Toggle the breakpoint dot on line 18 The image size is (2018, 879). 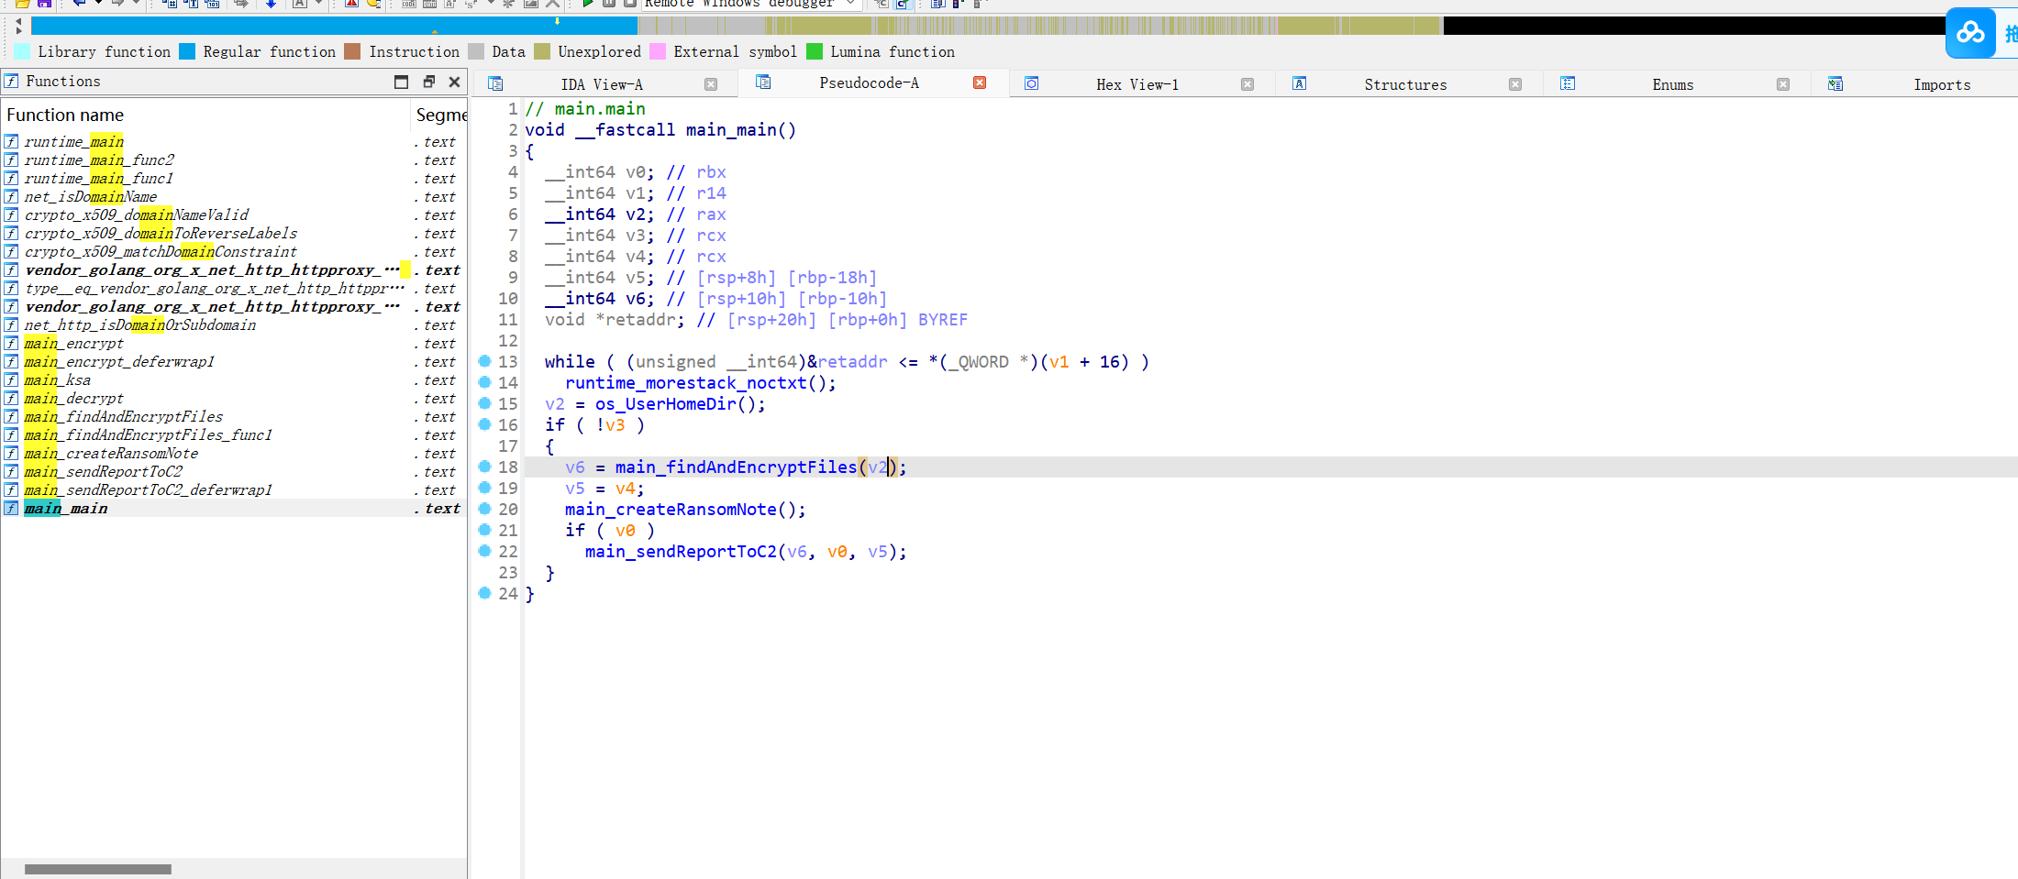tap(484, 467)
